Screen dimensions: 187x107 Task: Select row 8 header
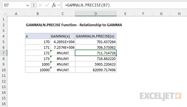(x=4, y=59)
